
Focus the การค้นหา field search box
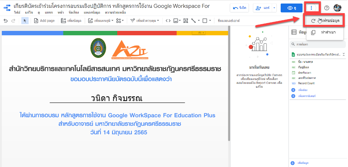(318, 44)
